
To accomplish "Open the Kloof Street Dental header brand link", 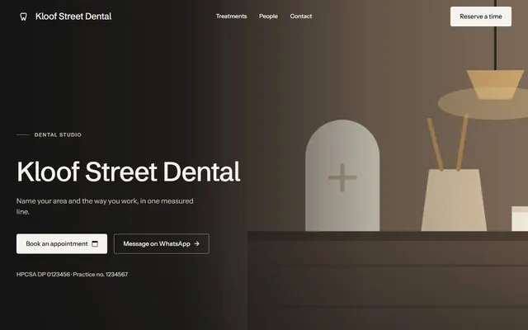I will 66,16.
